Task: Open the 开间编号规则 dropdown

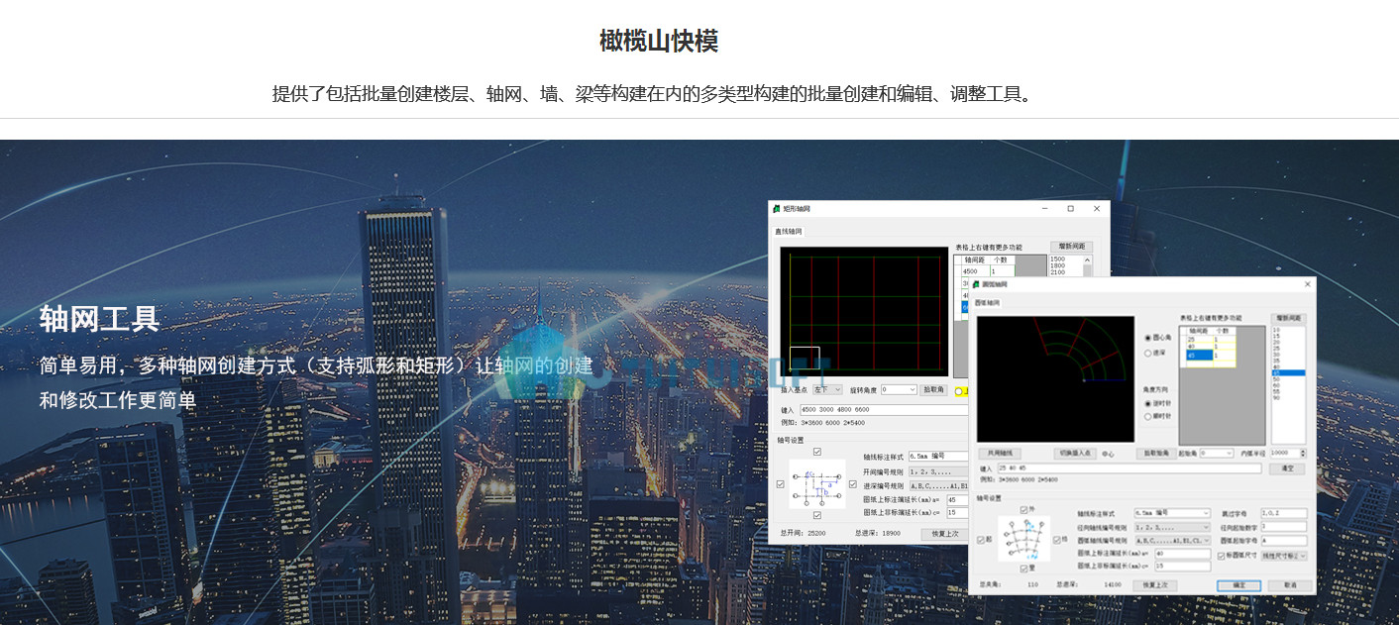Action: tap(938, 471)
